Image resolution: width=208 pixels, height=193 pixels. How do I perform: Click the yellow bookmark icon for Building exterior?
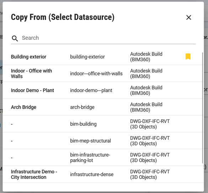pyautogui.click(x=188, y=57)
